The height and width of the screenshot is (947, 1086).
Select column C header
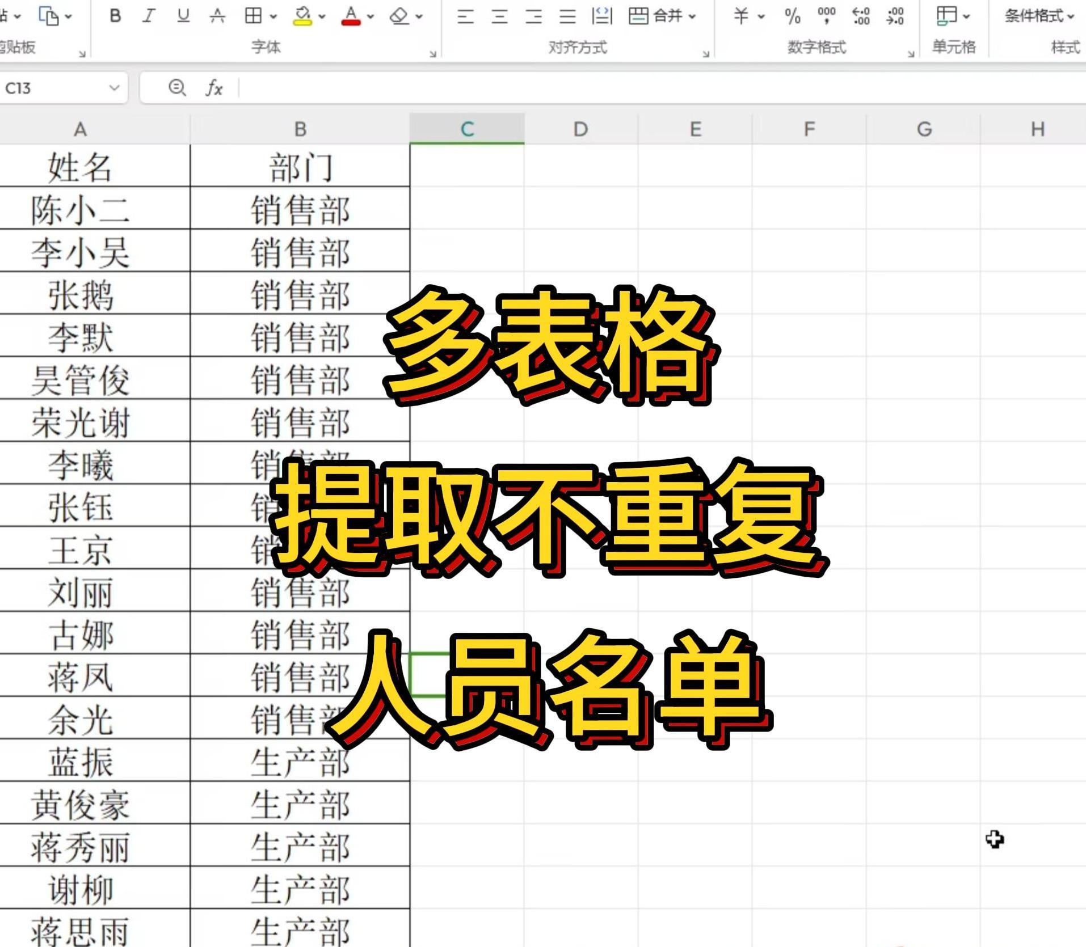[467, 129]
